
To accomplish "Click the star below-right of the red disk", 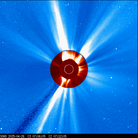I will pos(91,90).
